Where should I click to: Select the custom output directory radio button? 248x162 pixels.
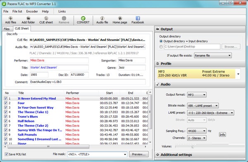click(161, 47)
